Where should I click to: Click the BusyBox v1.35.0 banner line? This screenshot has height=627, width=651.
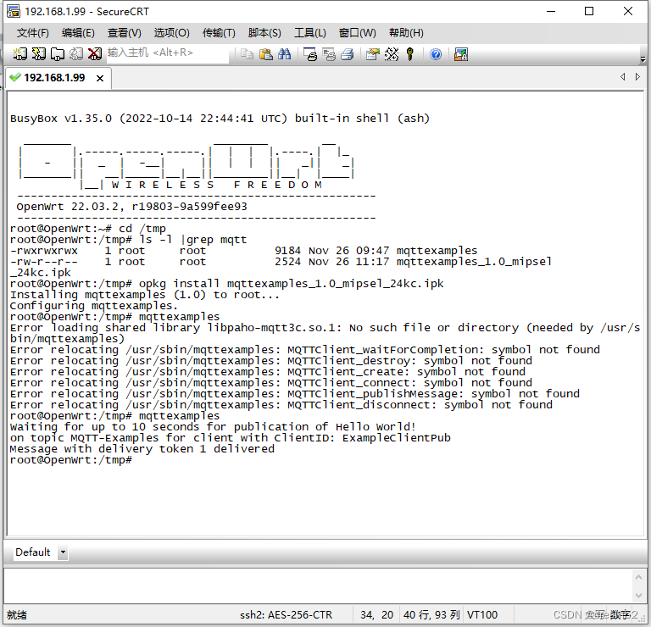[220, 119]
